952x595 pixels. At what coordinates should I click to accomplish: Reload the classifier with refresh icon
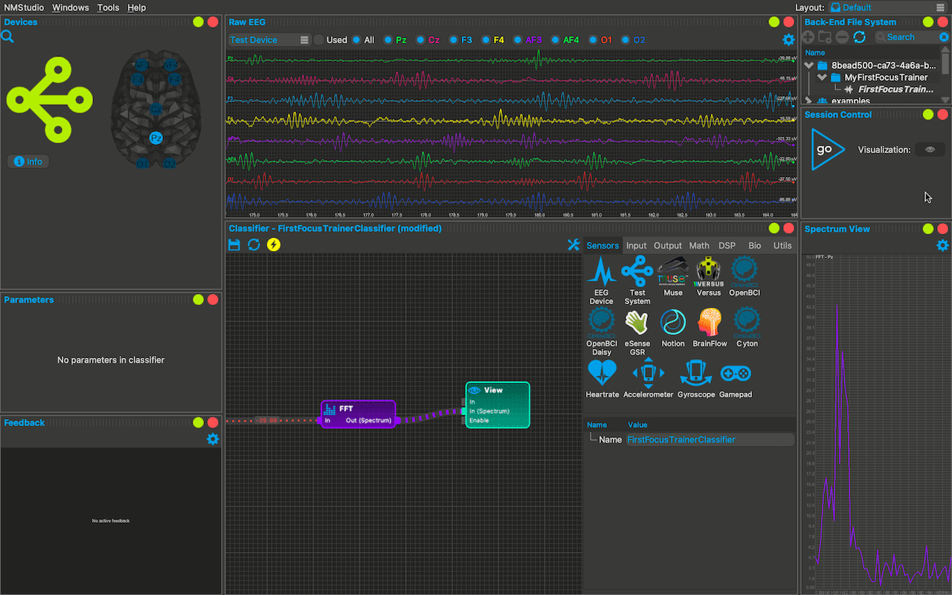tap(254, 245)
